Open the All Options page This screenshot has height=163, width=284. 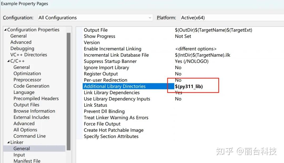coord(25,130)
